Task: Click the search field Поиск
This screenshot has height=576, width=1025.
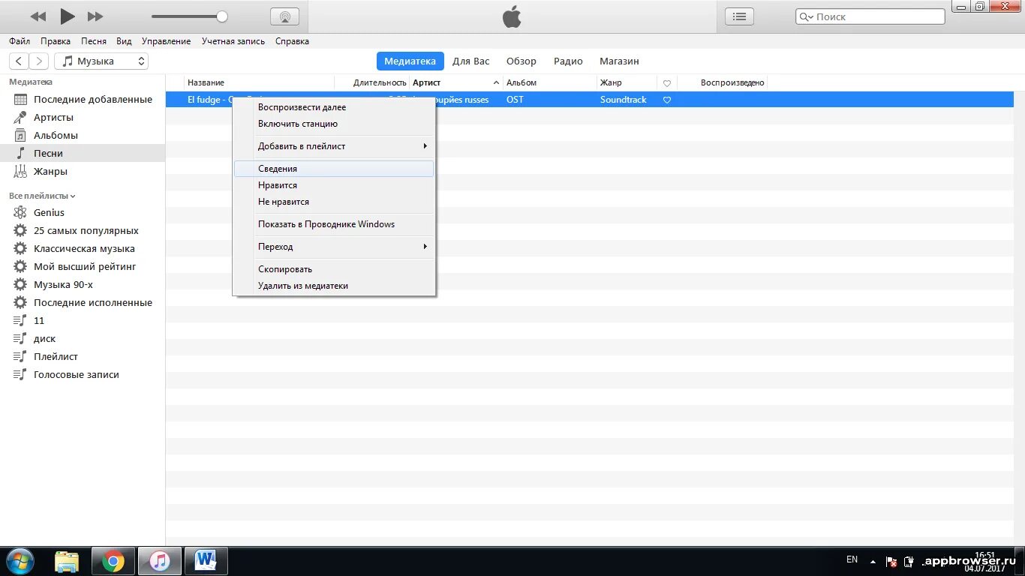Action: click(x=870, y=16)
